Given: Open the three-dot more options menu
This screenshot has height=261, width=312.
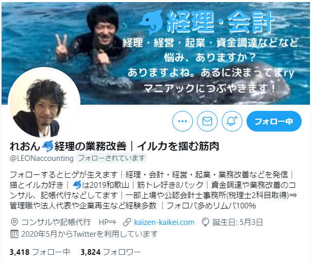Looking at the screenshot, I should [182, 121].
